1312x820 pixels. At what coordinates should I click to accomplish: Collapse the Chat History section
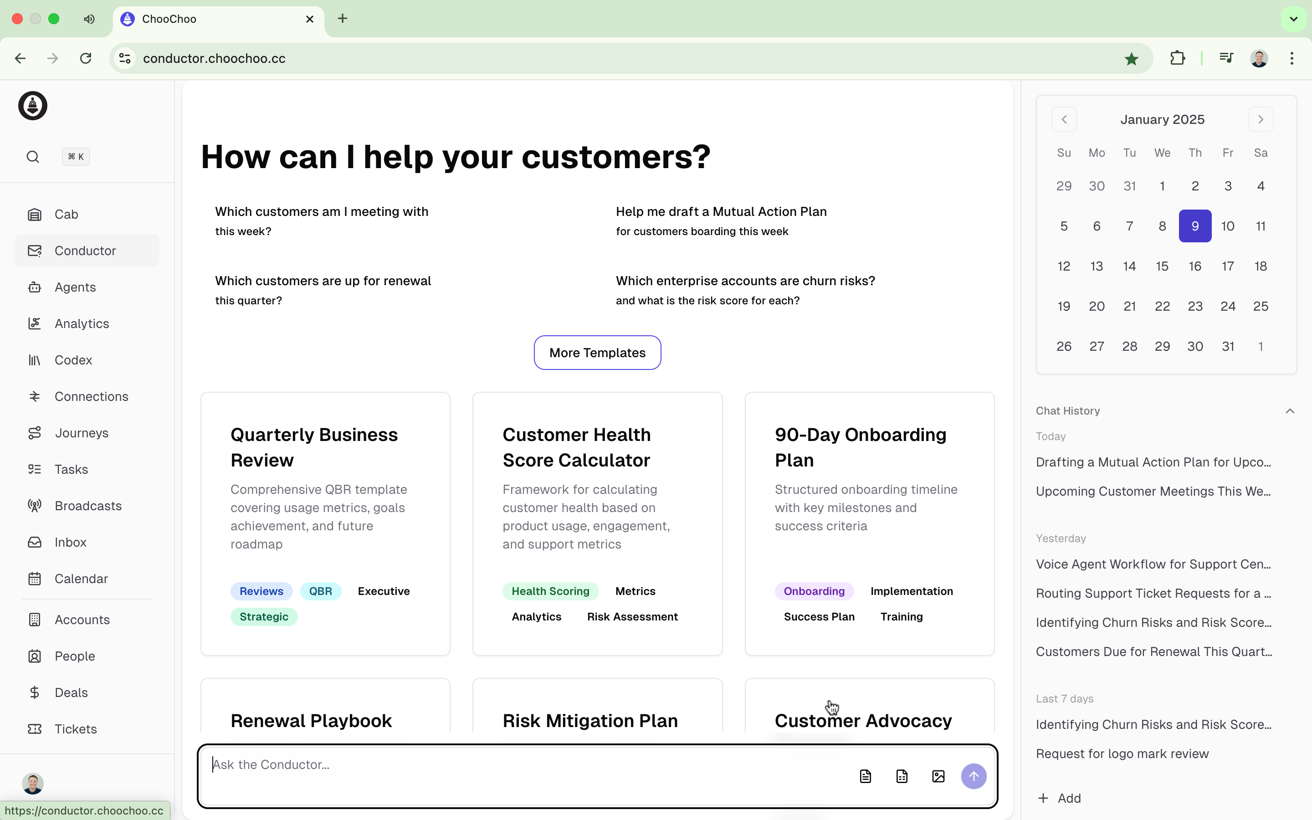point(1290,411)
